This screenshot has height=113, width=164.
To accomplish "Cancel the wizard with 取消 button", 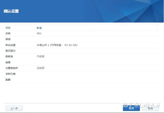I will [x=150, y=108].
